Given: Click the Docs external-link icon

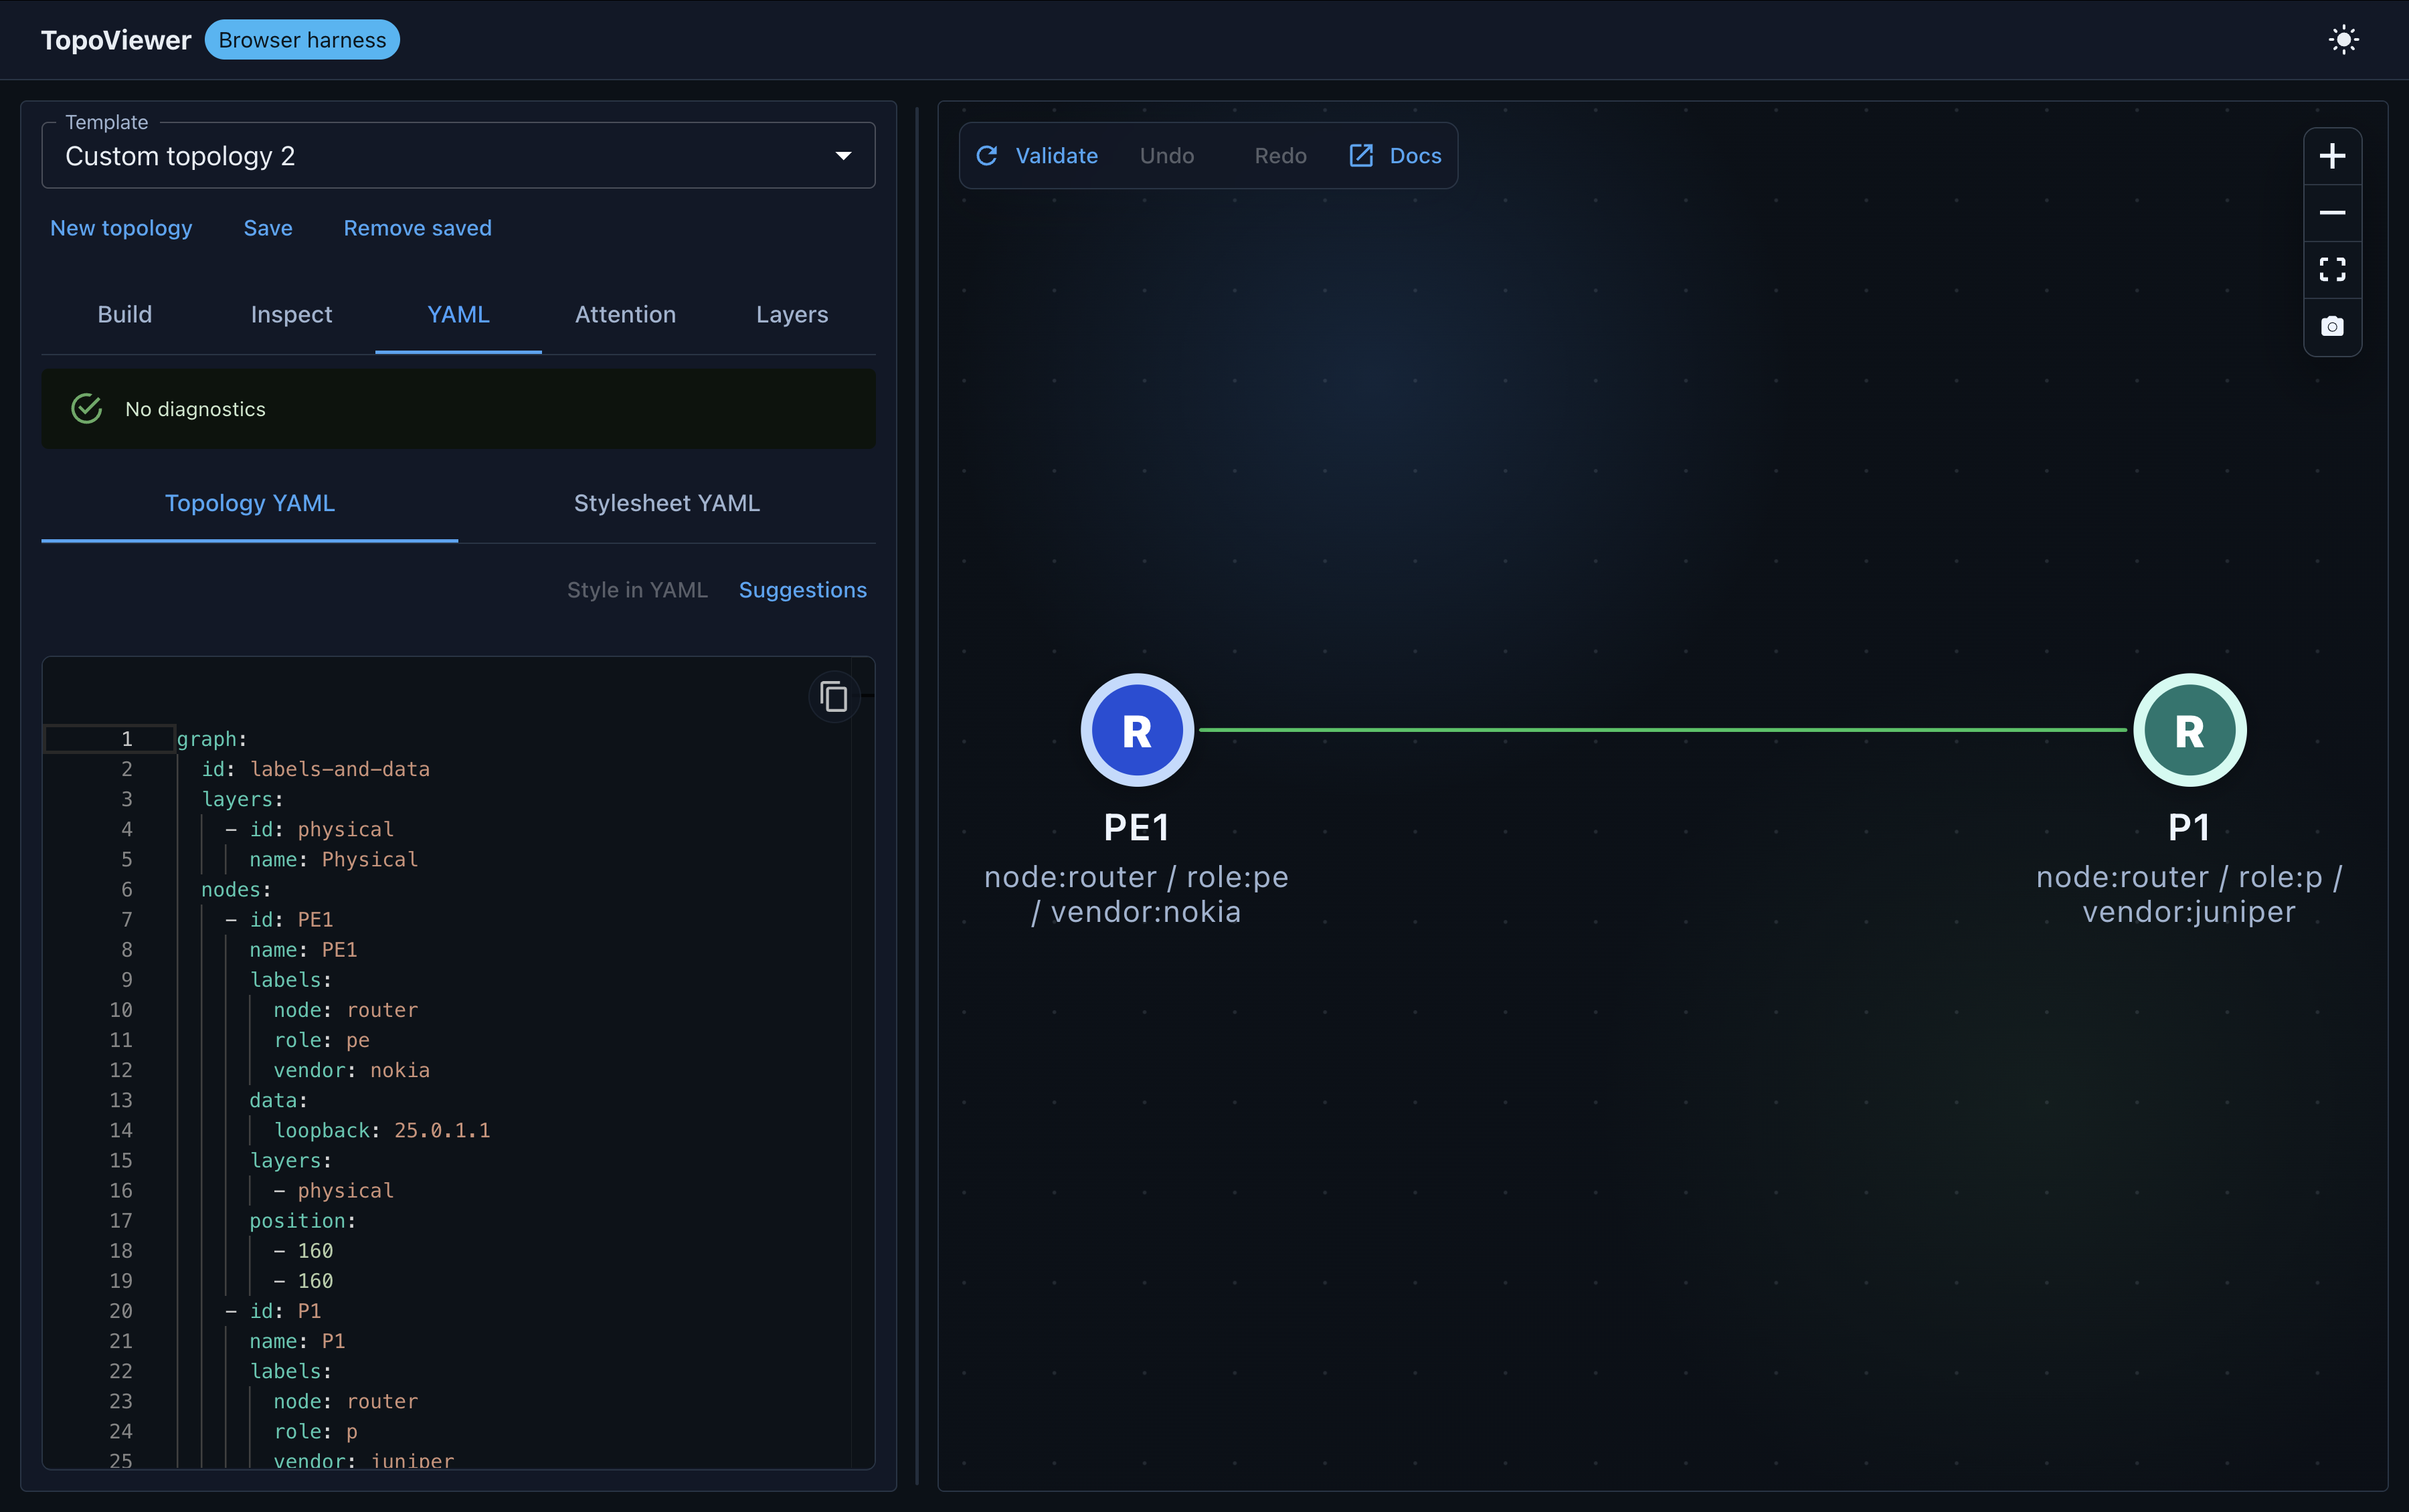Looking at the screenshot, I should point(1361,156).
